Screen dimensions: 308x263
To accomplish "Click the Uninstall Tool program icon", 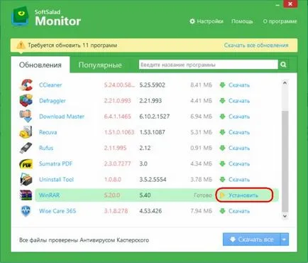I will pyautogui.click(x=26, y=179).
